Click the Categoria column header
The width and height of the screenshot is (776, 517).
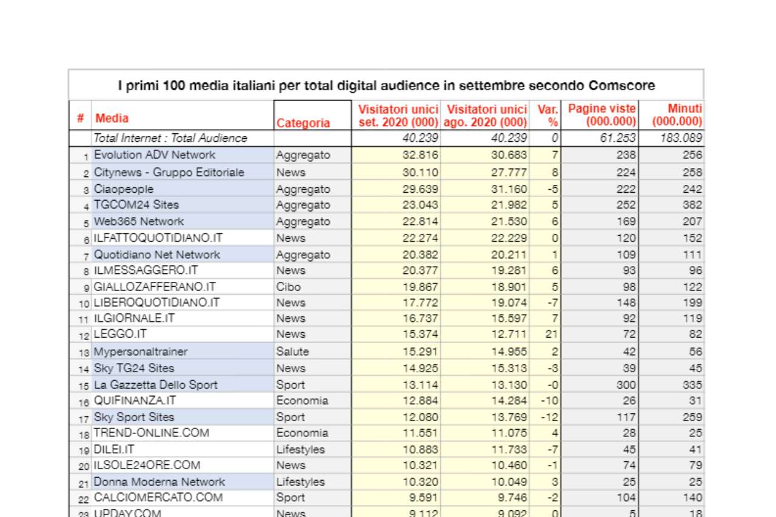click(303, 123)
